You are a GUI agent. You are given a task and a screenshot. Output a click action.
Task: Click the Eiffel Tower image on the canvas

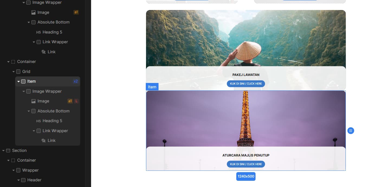coord(246,119)
